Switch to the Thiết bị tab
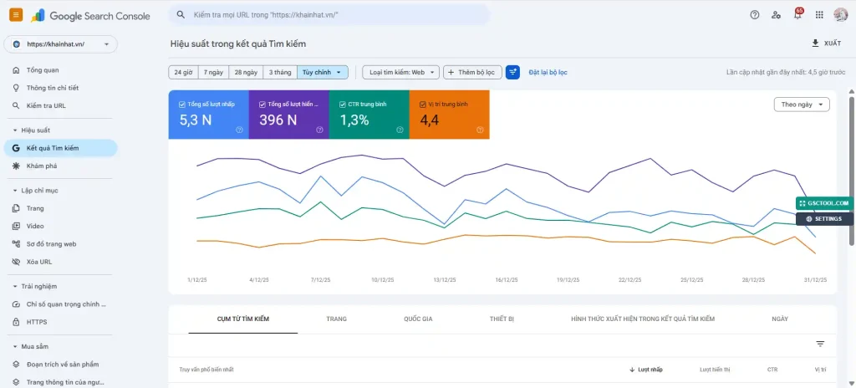Image resolution: width=856 pixels, height=388 pixels. pos(502,319)
